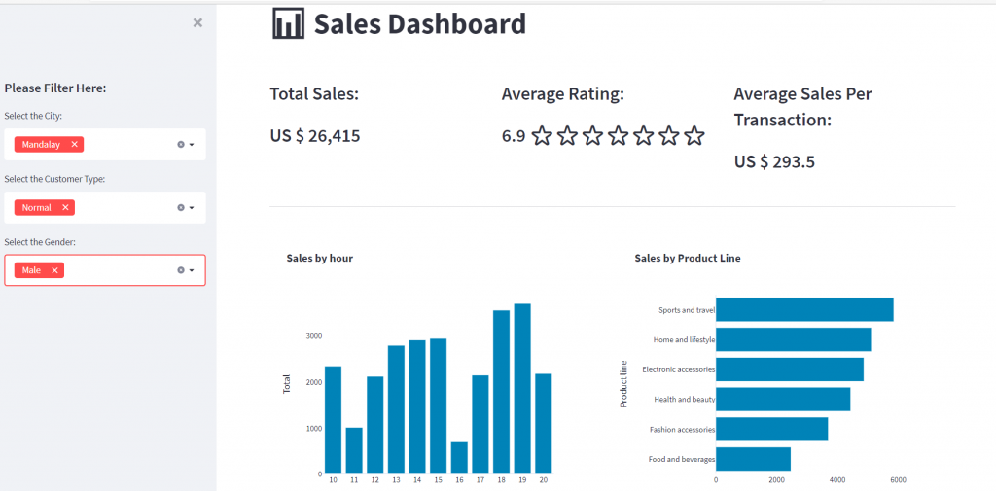Remove the Male gender tag

click(54, 270)
